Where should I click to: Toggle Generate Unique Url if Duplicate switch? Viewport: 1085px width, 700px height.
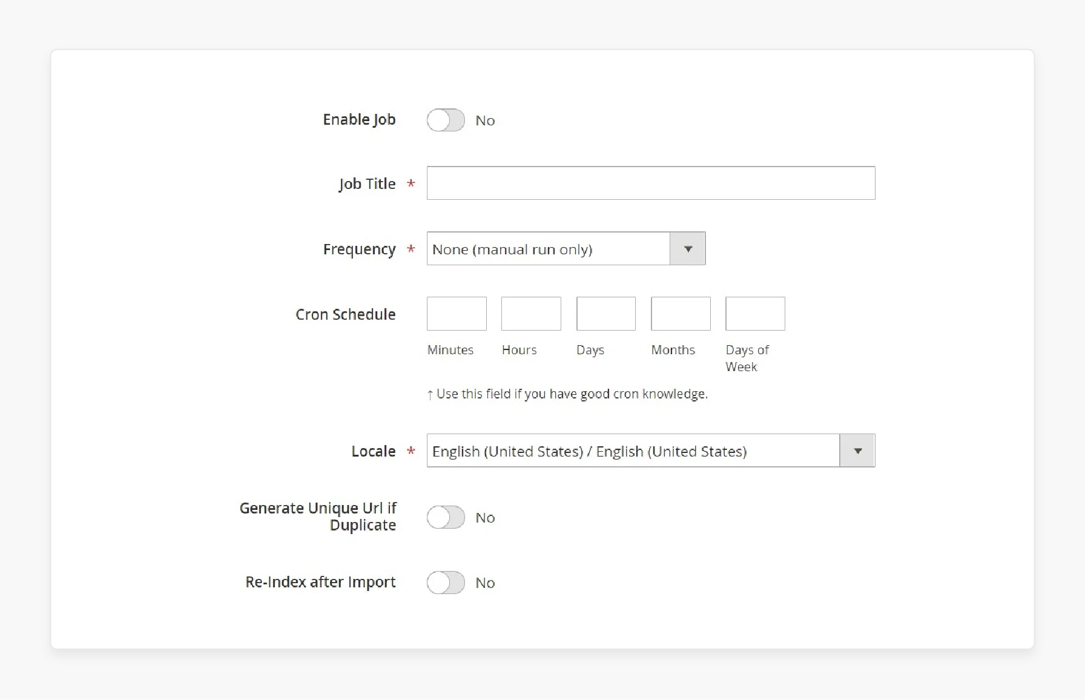click(x=446, y=517)
